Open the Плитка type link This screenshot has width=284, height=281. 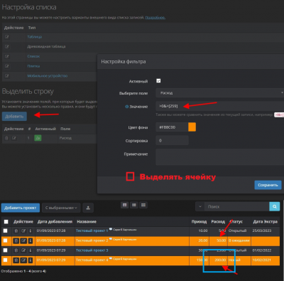pyautogui.click(x=33, y=66)
